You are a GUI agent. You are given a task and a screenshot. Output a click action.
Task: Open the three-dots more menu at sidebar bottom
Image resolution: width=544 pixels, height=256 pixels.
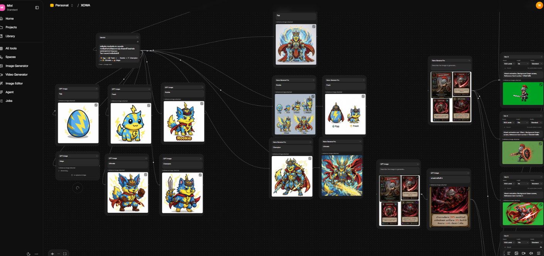[36, 254]
